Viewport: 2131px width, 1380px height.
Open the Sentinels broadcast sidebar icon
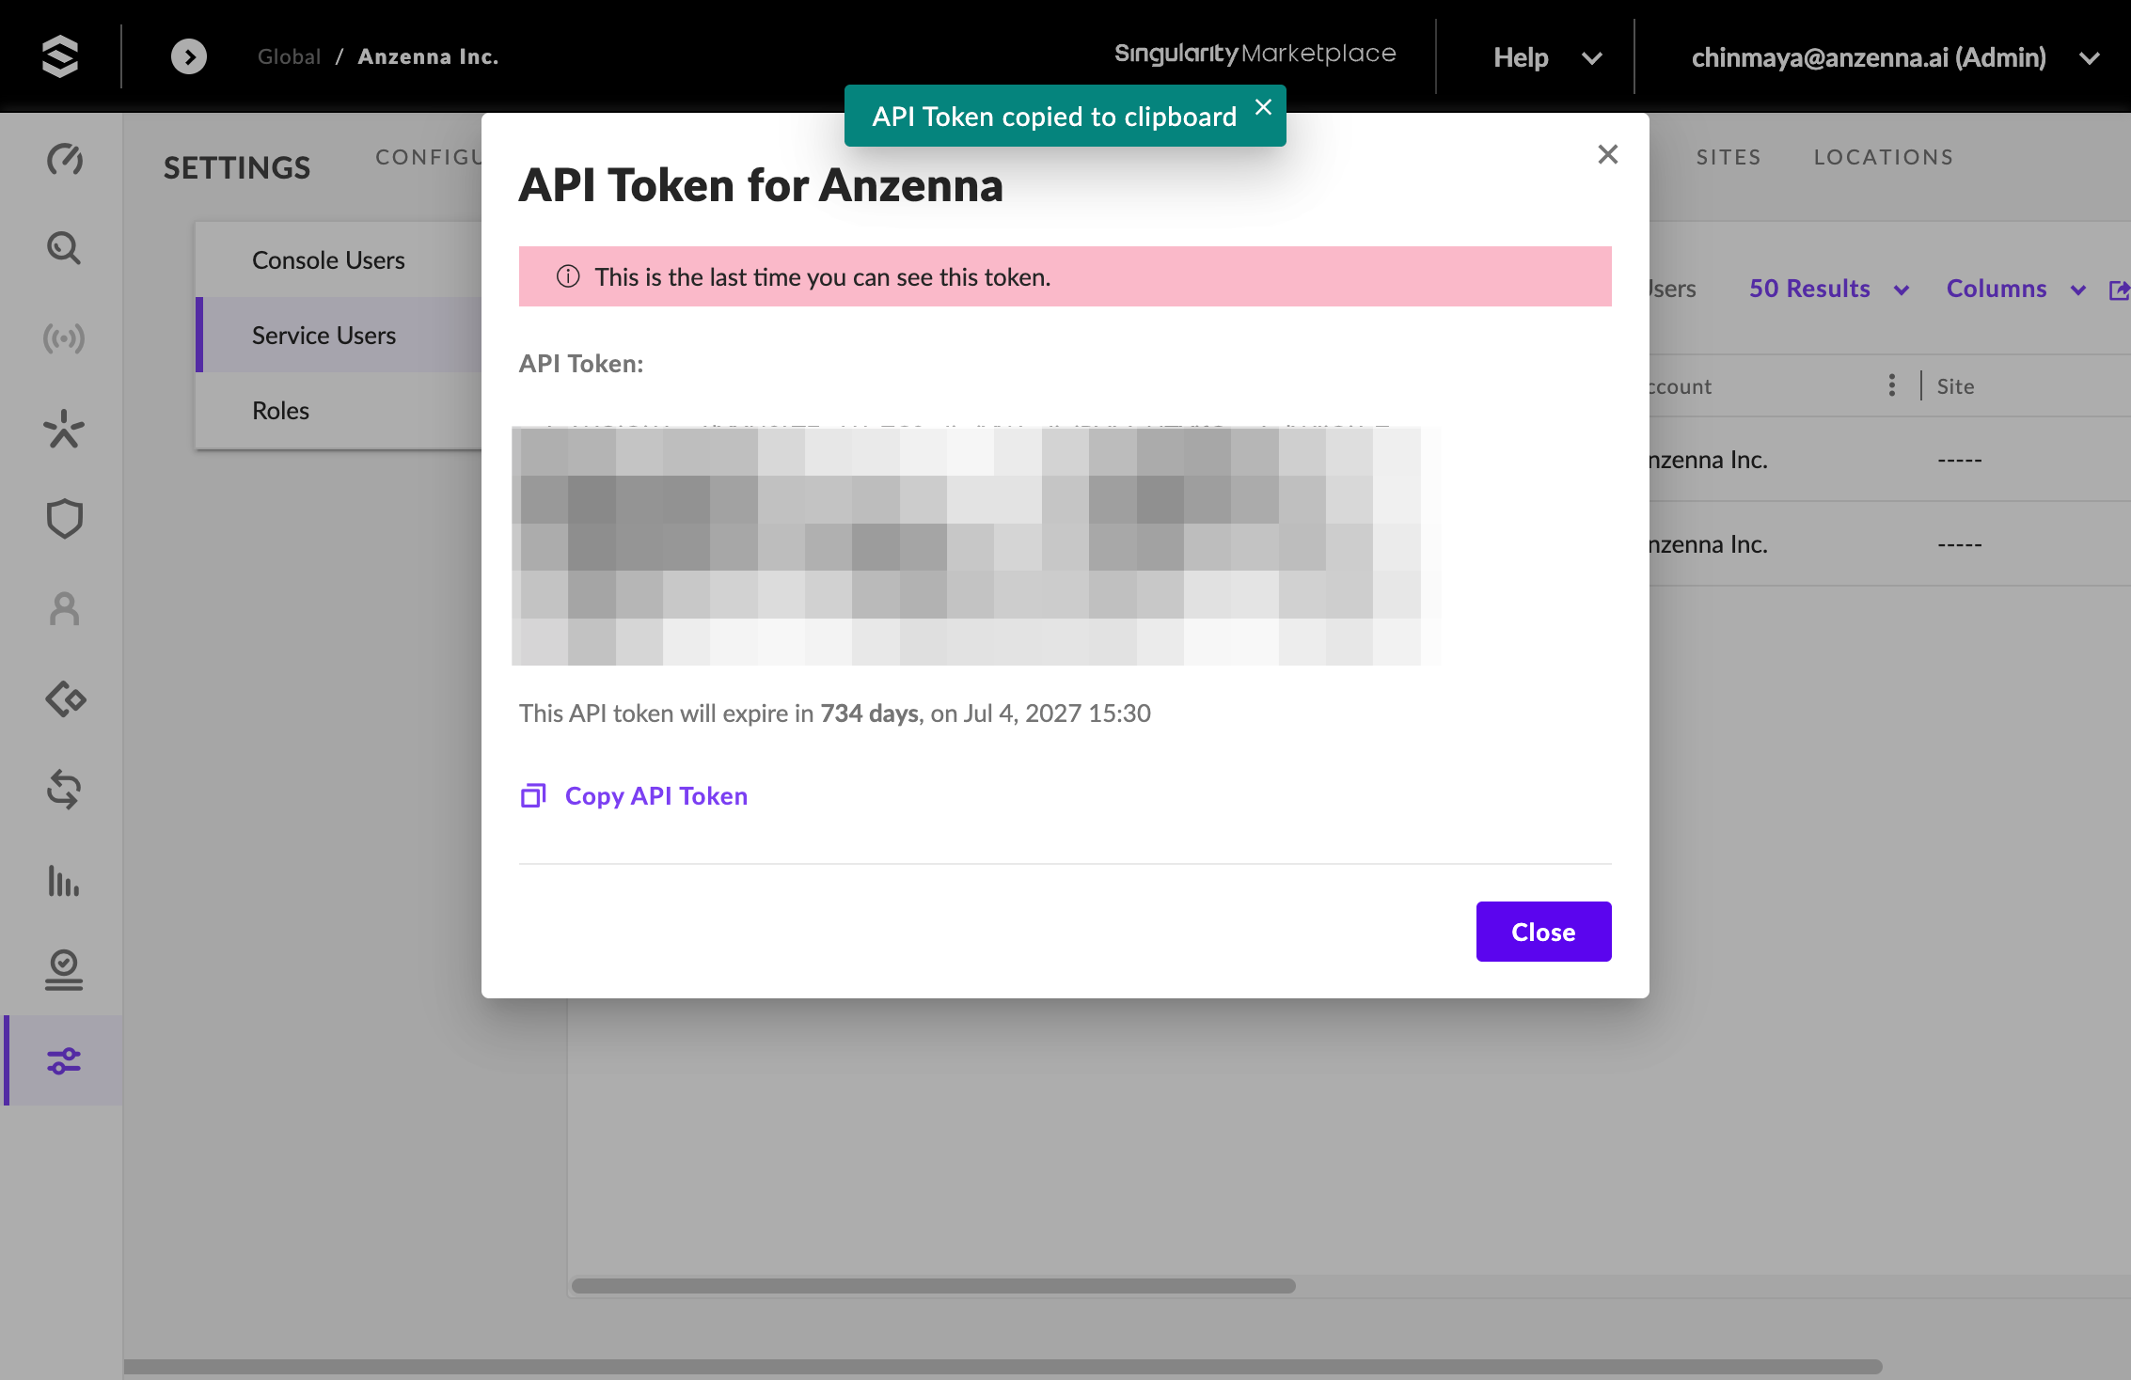(64, 338)
